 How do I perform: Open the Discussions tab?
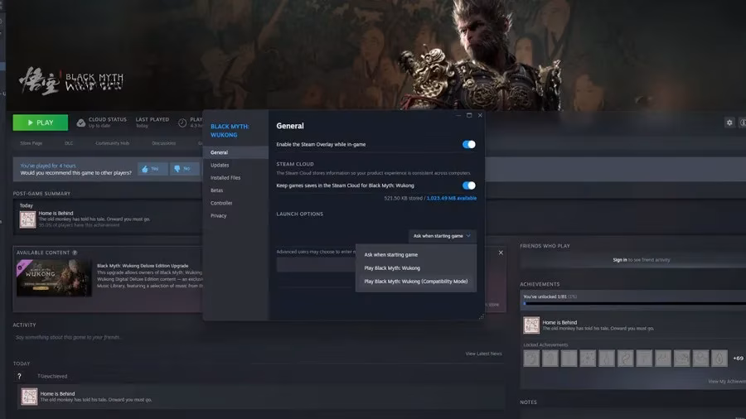pyautogui.click(x=163, y=143)
